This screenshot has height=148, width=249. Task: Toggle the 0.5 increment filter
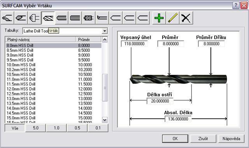point(77,128)
